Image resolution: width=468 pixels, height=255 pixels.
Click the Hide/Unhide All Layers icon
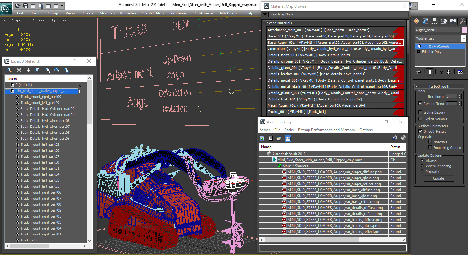tap(57, 70)
